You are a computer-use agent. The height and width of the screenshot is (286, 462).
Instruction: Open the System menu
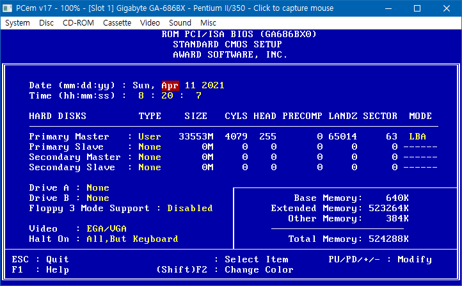[x=17, y=22]
